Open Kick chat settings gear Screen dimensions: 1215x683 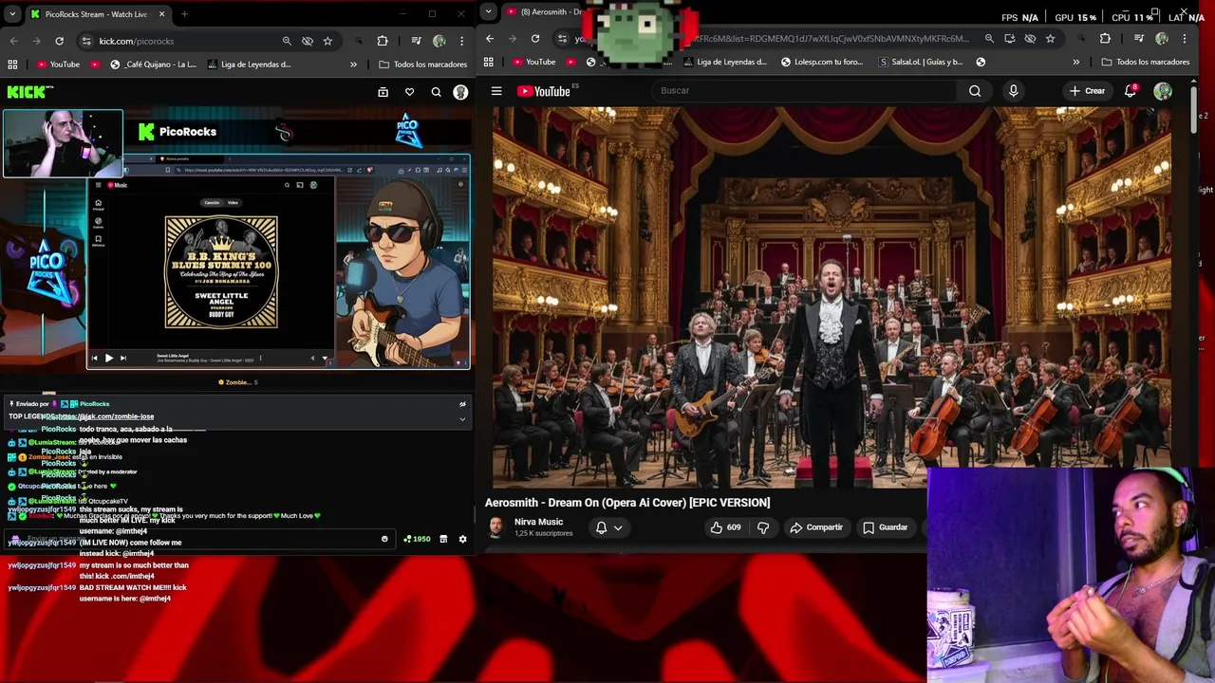[462, 539]
